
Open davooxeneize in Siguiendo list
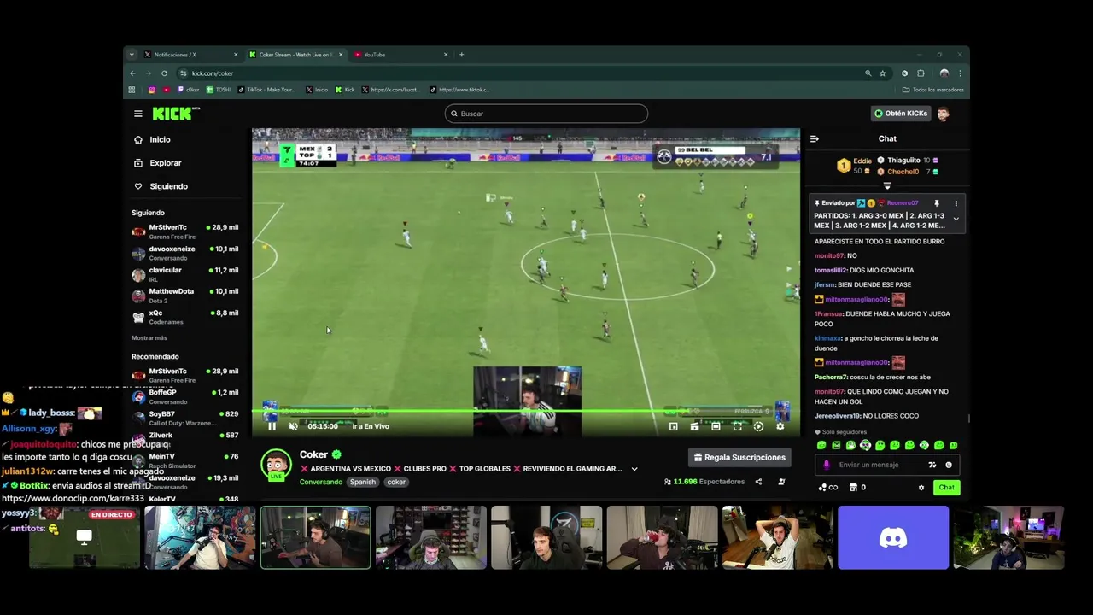[185, 253]
